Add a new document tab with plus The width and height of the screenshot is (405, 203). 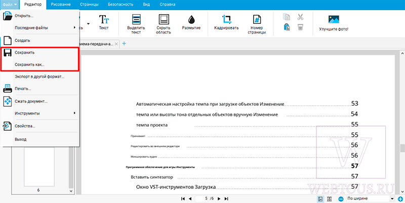(x=124, y=44)
